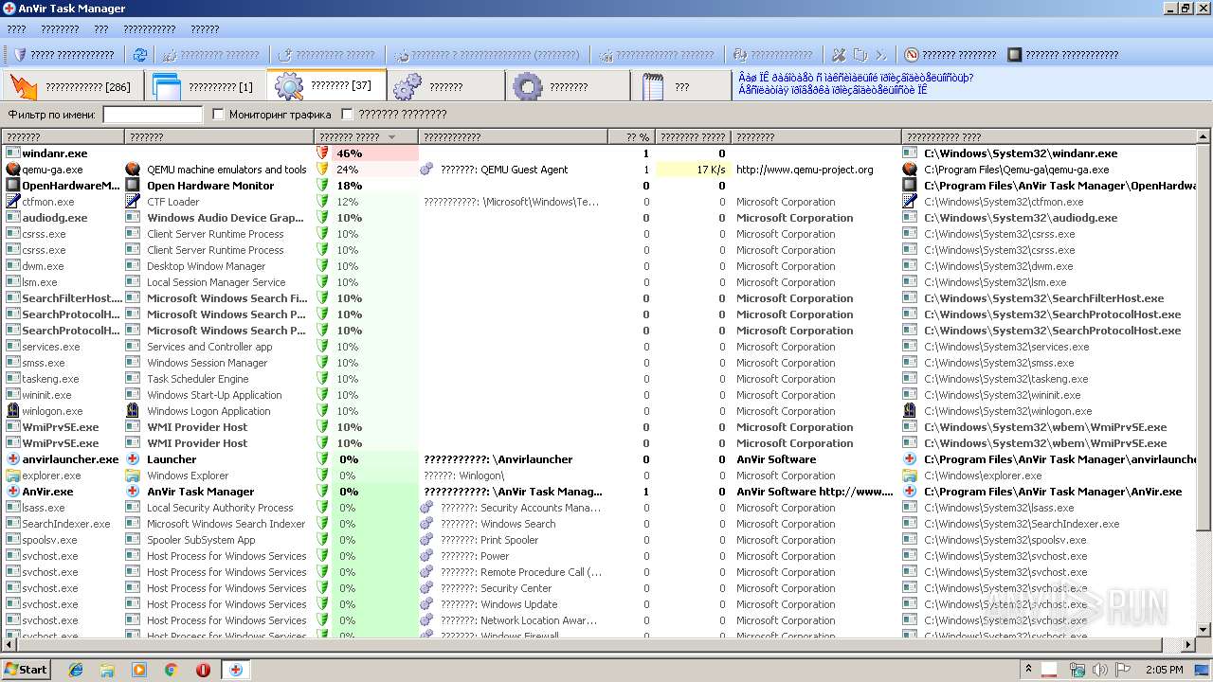Click vertical scrollbar down arrow
Image resolution: width=1213 pixels, height=682 pixels.
[1204, 630]
